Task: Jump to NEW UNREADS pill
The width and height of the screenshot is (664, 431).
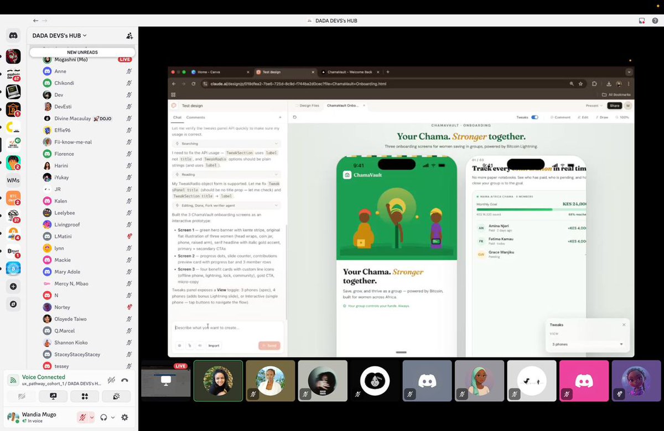Action: [82, 52]
